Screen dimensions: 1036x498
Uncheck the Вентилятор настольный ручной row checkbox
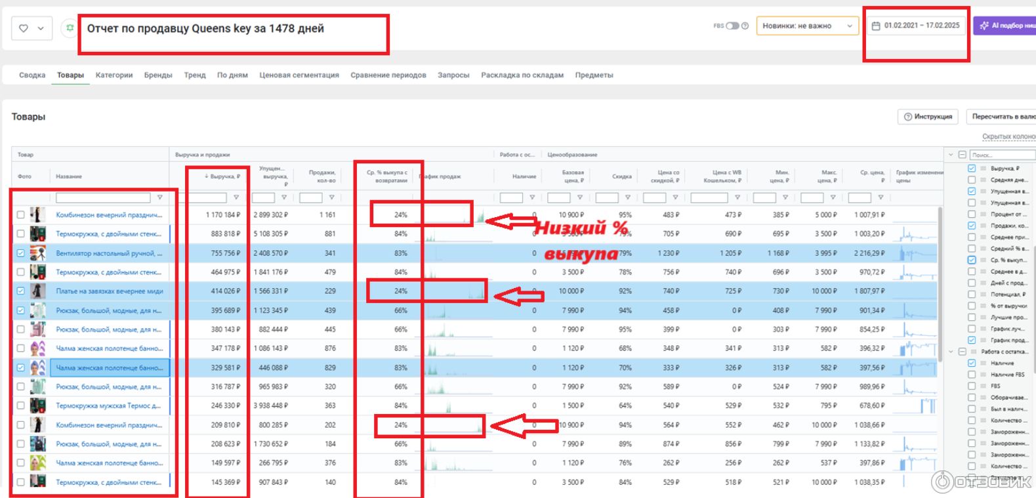point(20,253)
